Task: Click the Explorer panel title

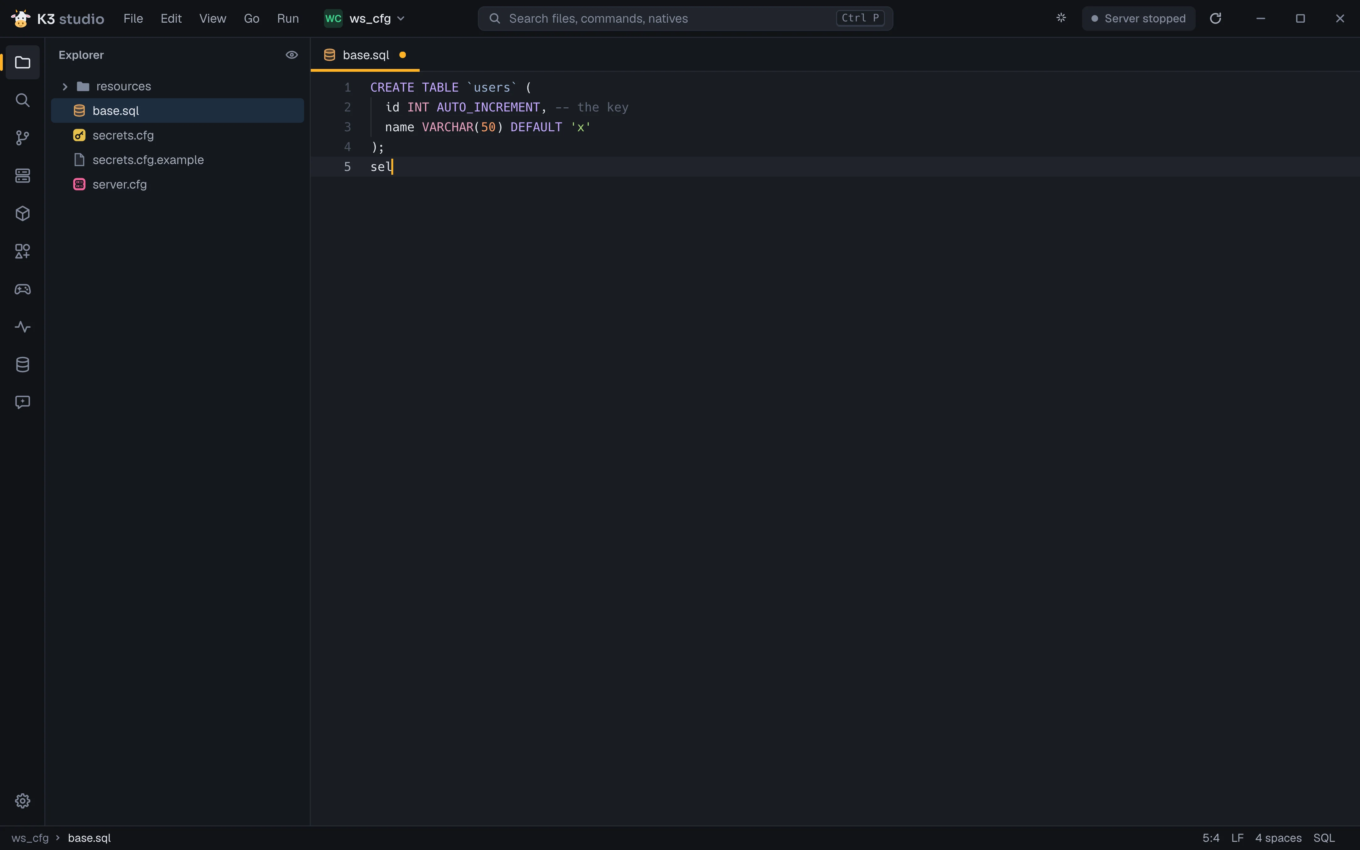Action: tap(81, 55)
